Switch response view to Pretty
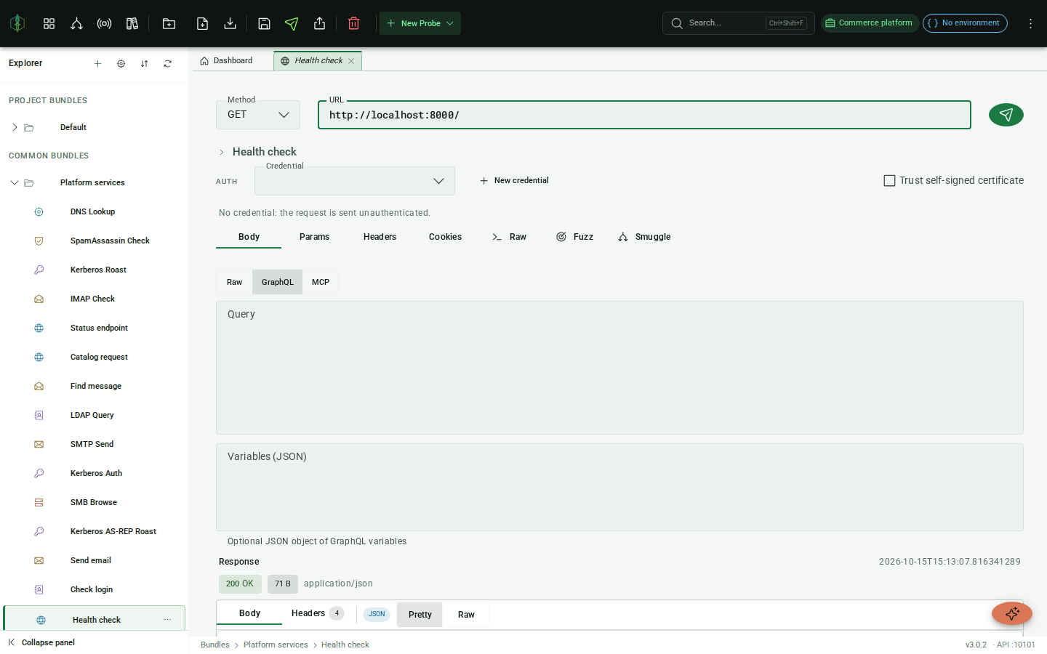The image size is (1047, 654). [x=420, y=615]
